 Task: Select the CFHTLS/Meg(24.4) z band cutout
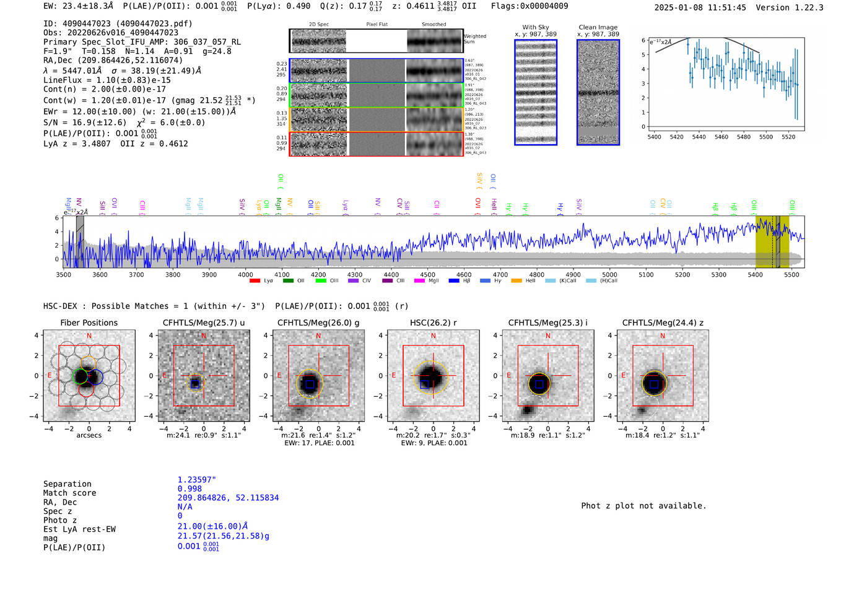tap(663, 376)
